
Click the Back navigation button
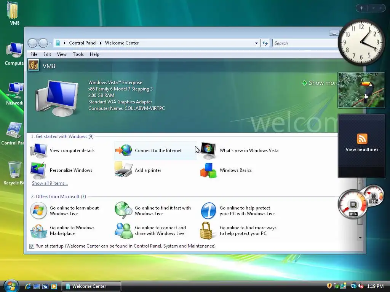pyautogui.click(x=33, y=43)
